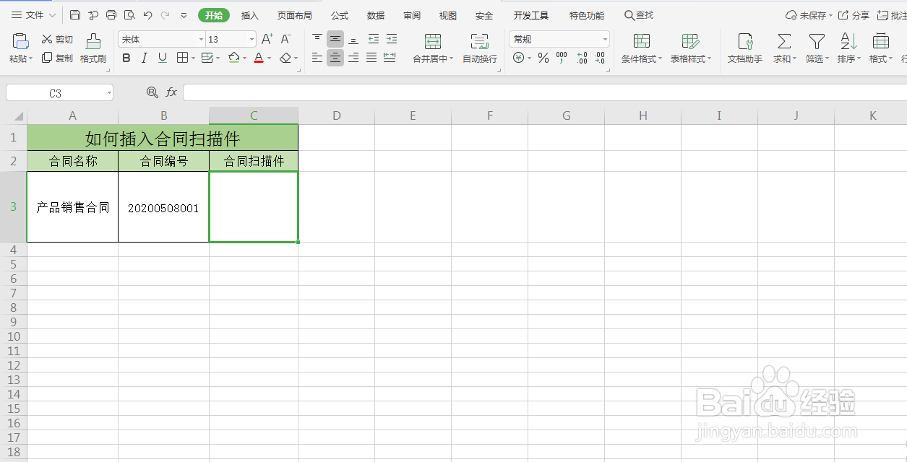
Task: Click the Sort (排序) icon
Action: click(848, 42)
